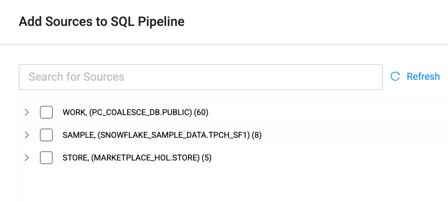The height and width of the screenshot is (201, 448).
Task: Click the (60) count on WORK row
Action: coord(201,112)
